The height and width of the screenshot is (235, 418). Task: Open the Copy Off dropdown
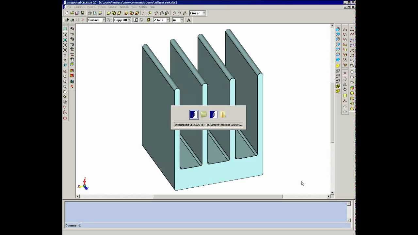[x=129, y=20]
